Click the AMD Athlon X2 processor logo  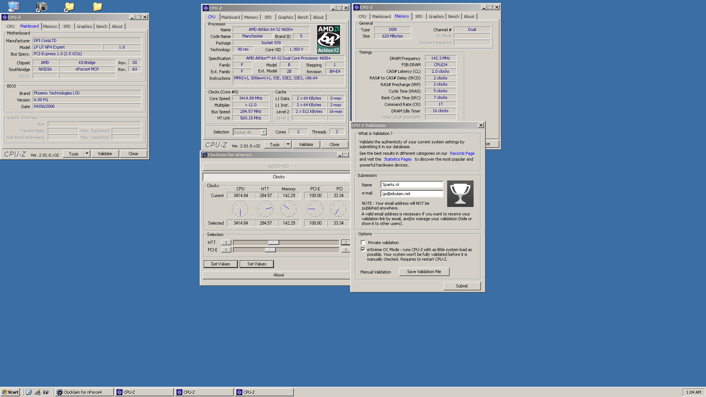point(328,39)
